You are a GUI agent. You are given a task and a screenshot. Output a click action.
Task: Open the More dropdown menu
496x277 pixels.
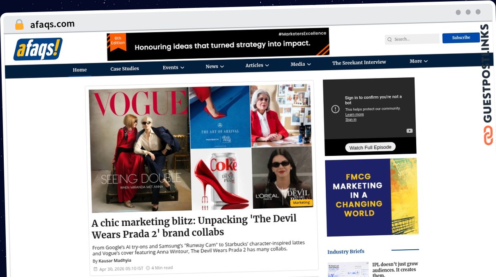click(x=418, y=61)
